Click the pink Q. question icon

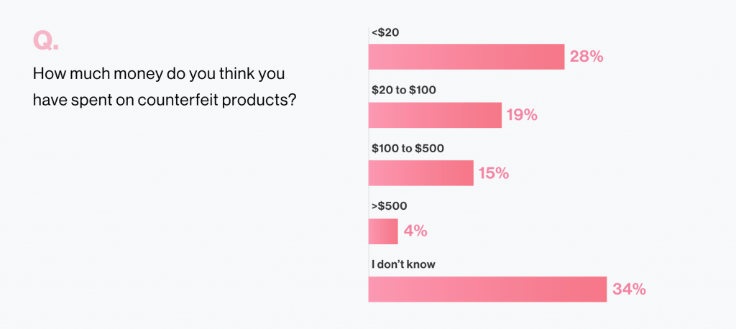coord(45,42)
